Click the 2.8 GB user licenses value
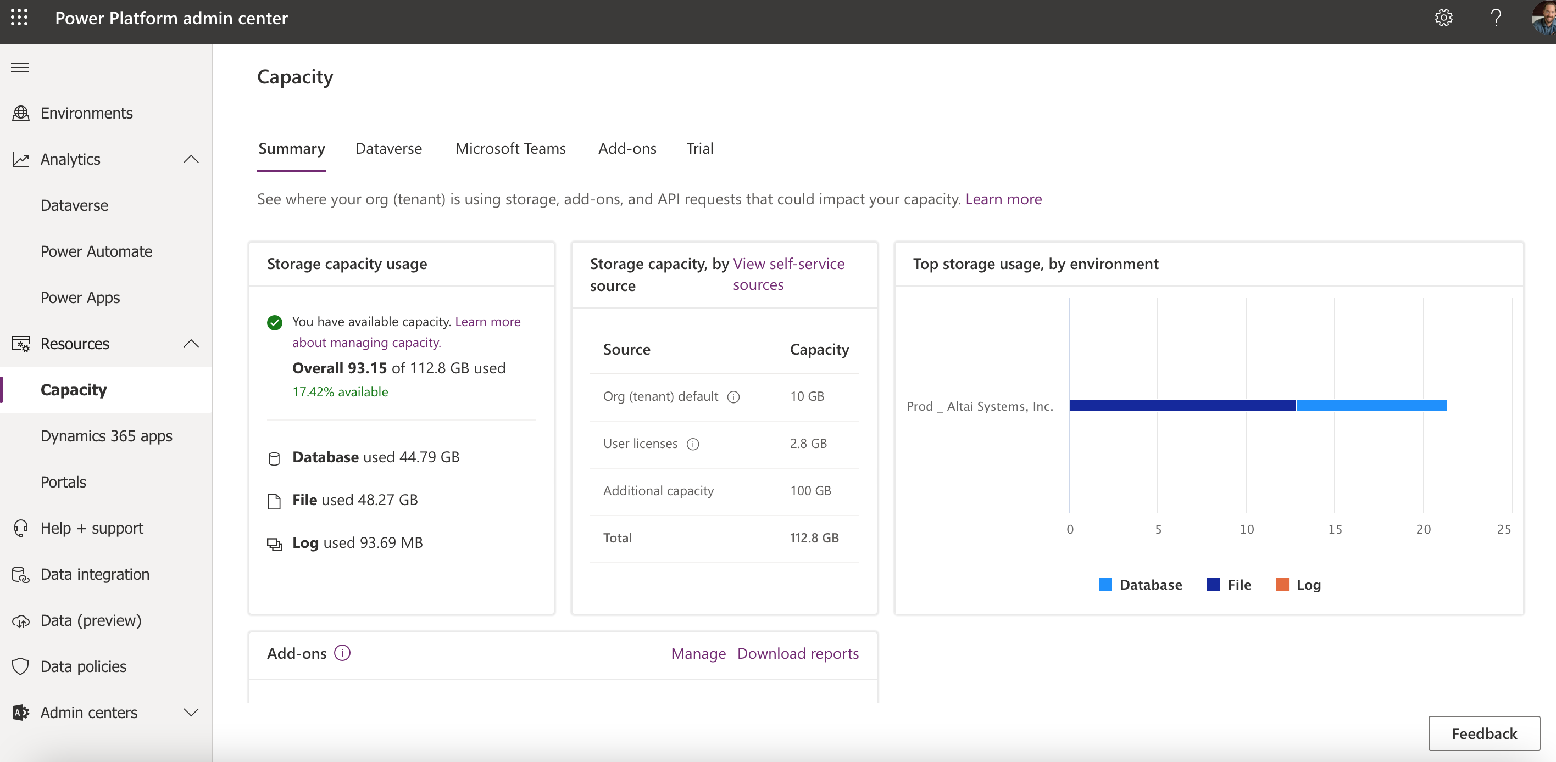Screen dimensions: 1556x762 pyautogui.click(x=808, y=444)
